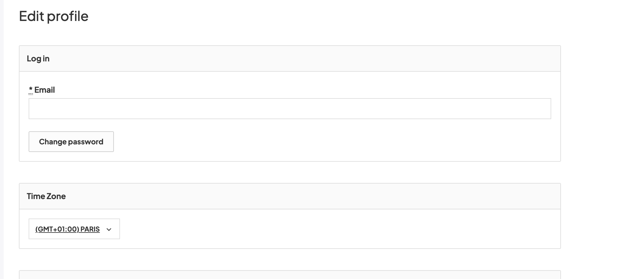Click blank space right of Edit profile title
The width and height of the screenshot is (631, 279).
305,16
